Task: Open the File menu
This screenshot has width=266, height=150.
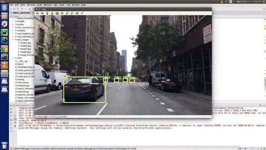Action: pyautogui.click(x=11, y=5)
